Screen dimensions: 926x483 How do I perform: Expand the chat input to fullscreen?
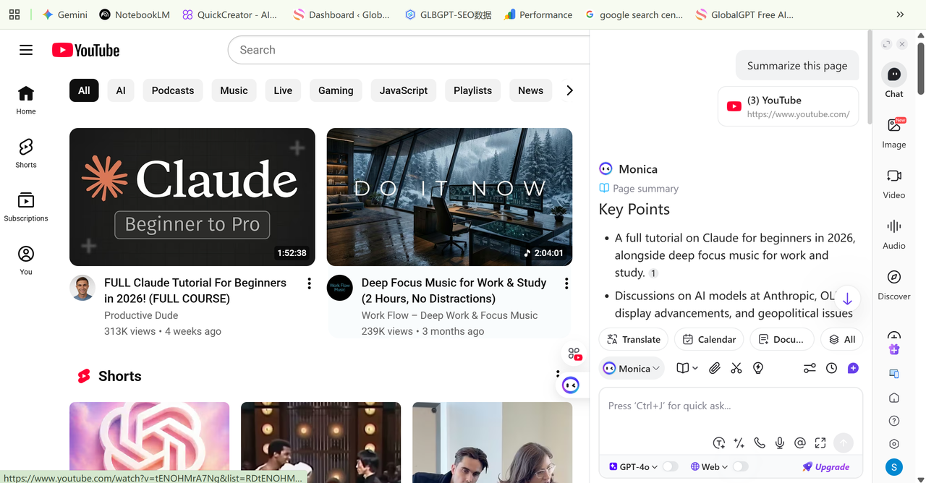(x=820, y=443)
